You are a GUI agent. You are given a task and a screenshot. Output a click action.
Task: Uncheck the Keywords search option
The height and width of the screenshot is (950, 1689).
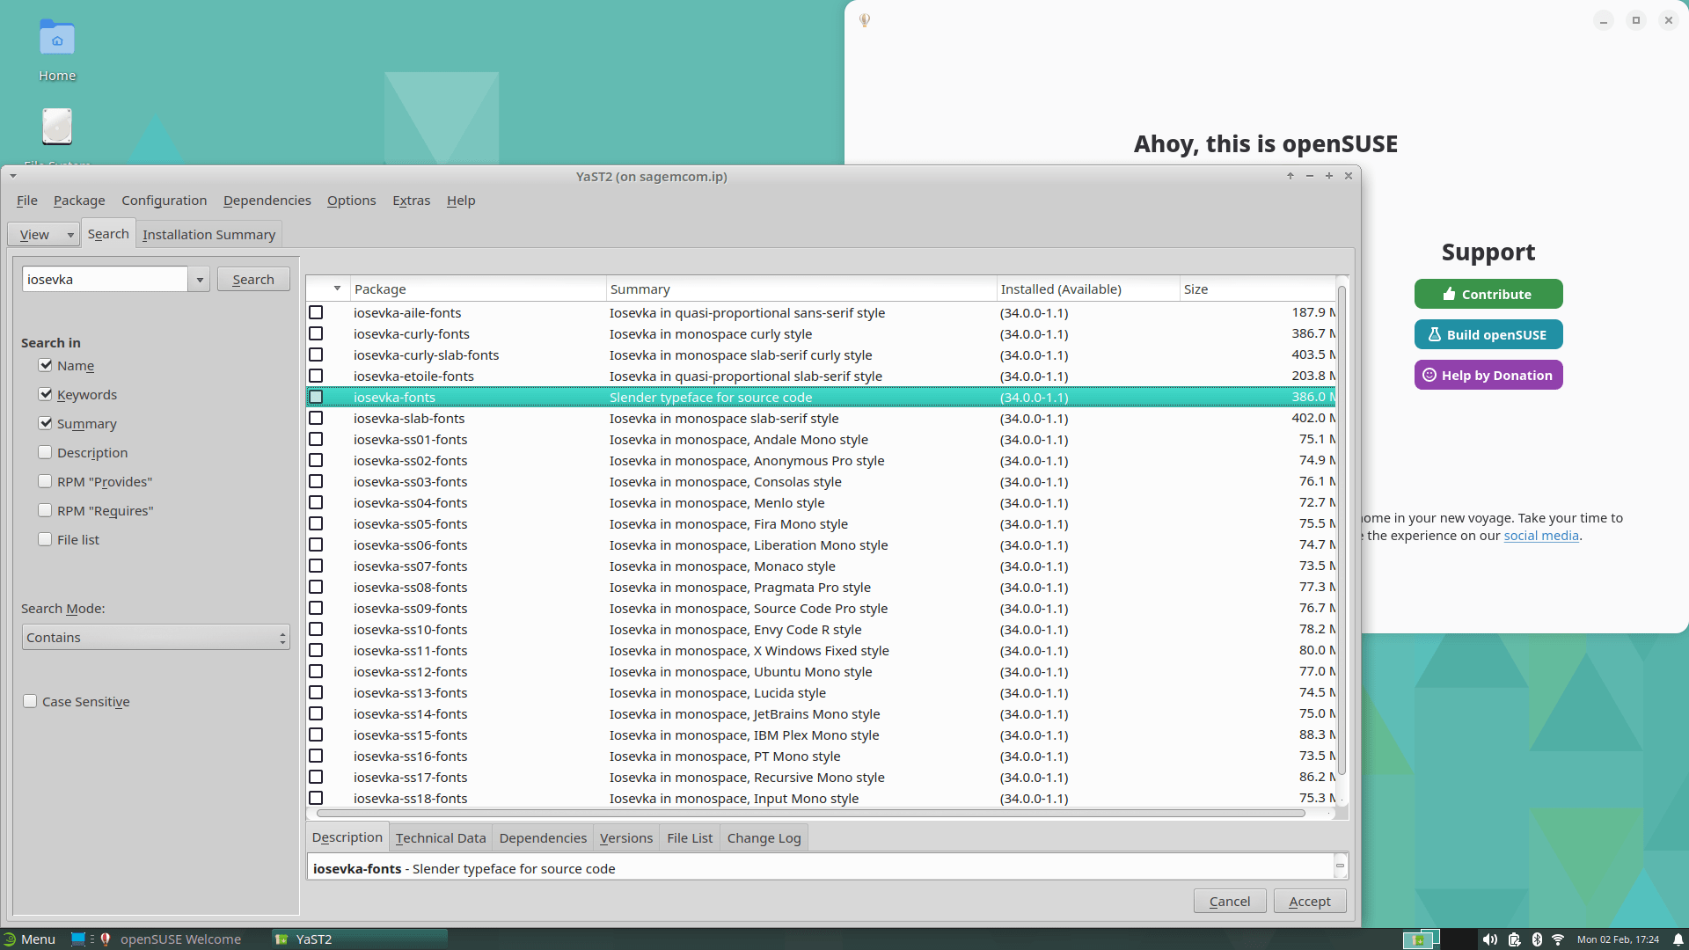pyautogui.click(x=45, y=394)
